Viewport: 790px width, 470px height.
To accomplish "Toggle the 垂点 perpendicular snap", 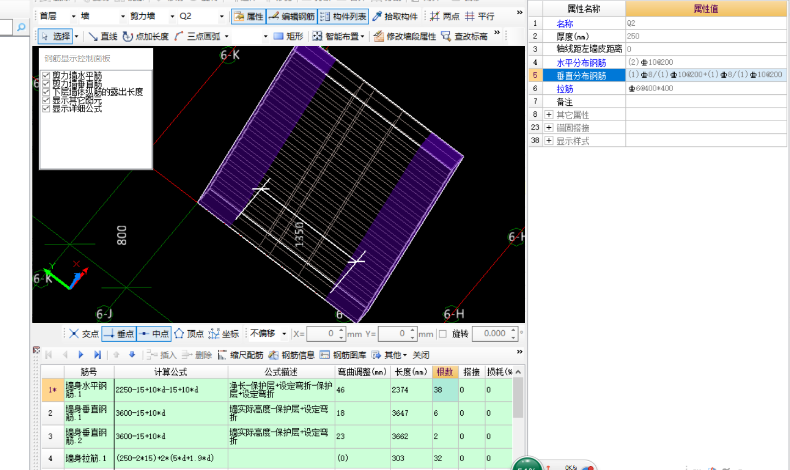I will (x=119, y=333).
